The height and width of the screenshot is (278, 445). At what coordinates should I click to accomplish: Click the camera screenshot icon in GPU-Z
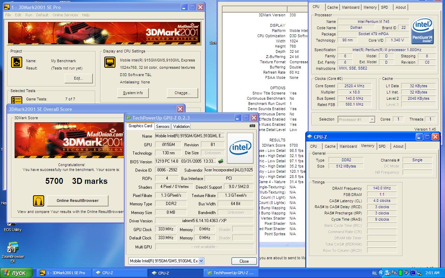252,126
